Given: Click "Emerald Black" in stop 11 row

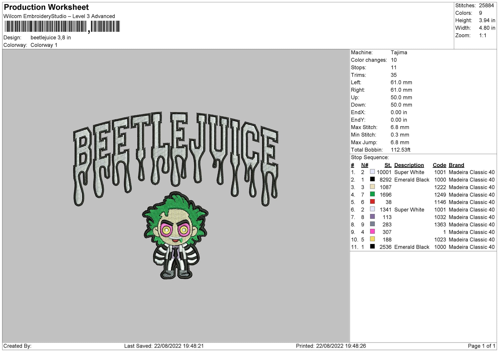Looking at the screenshot, I should coord(412,247).
